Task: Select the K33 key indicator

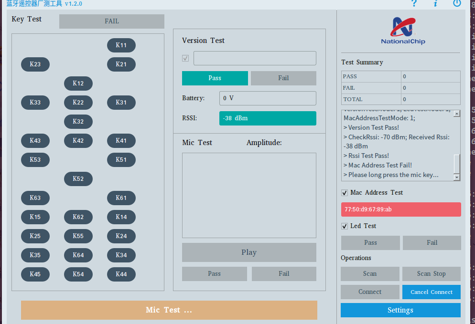Action: click(x=35, y=103)
